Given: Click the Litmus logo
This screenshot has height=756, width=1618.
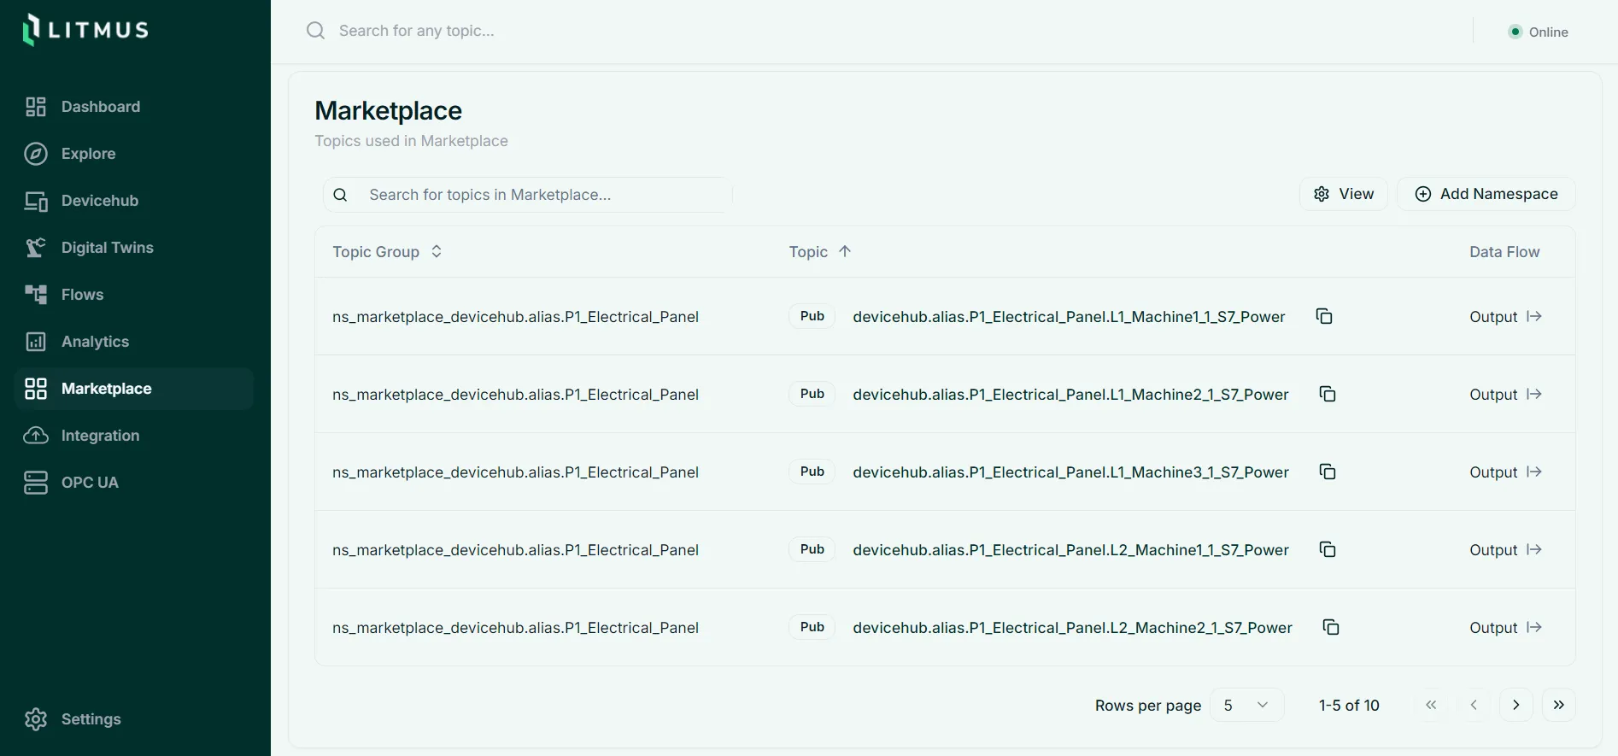Looking at the screenshot, I should tap(85, 30).
